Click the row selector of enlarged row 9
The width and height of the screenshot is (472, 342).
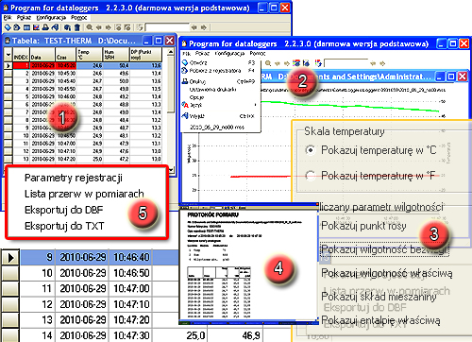pyautogui.click(x=10, y=258)
